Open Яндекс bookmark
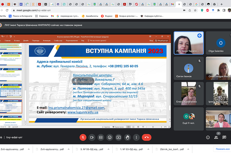The image size is (231, 154). 107,16
